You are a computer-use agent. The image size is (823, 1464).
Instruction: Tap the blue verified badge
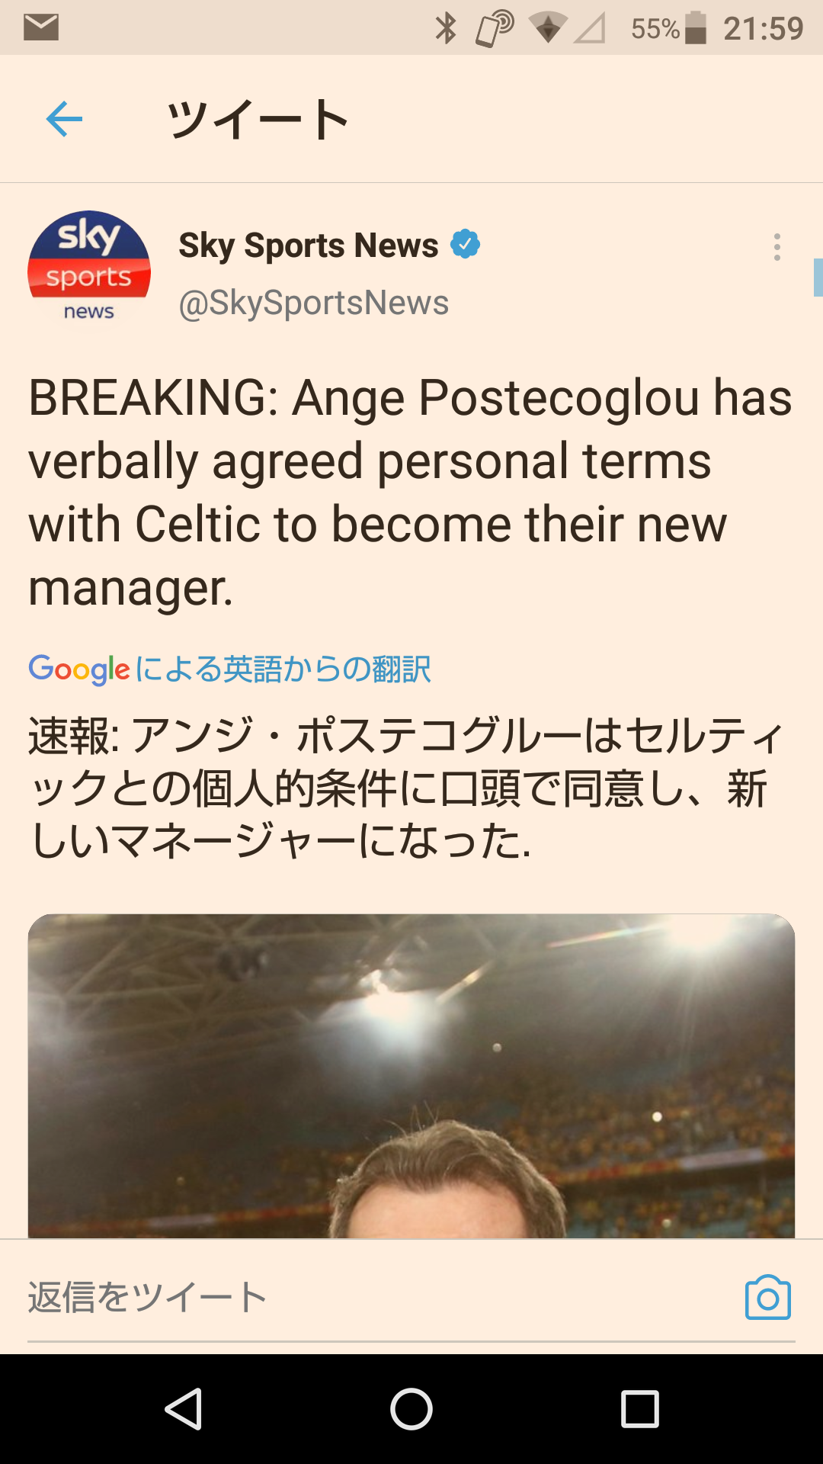[465, 245]
